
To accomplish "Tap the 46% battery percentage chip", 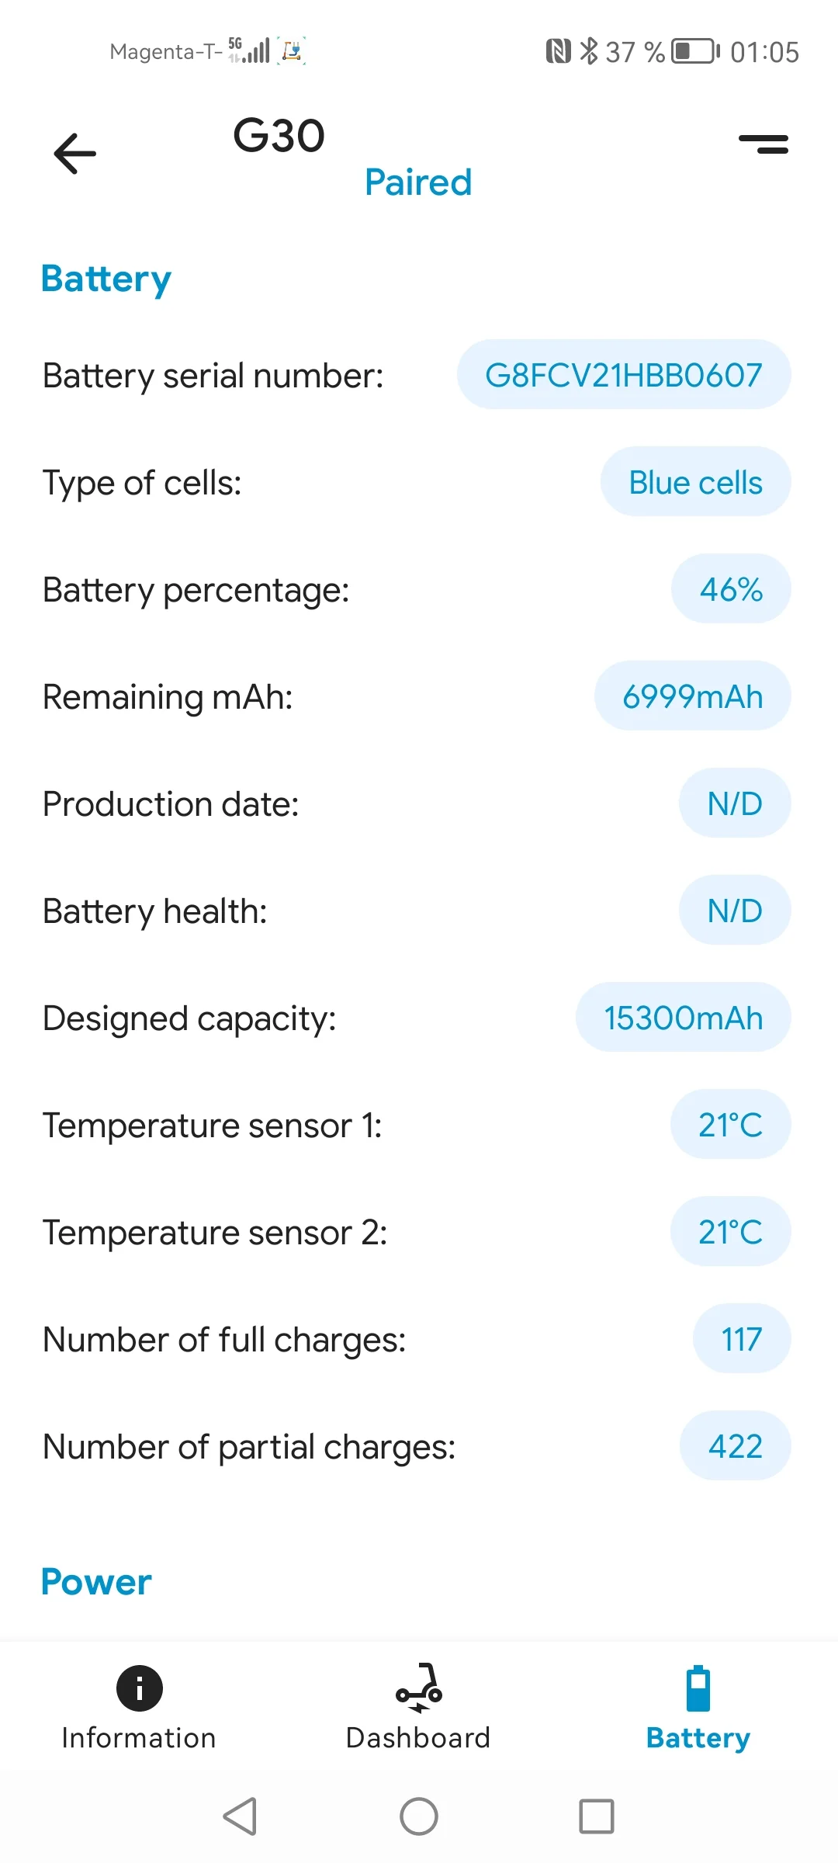I will click(731, 589).
